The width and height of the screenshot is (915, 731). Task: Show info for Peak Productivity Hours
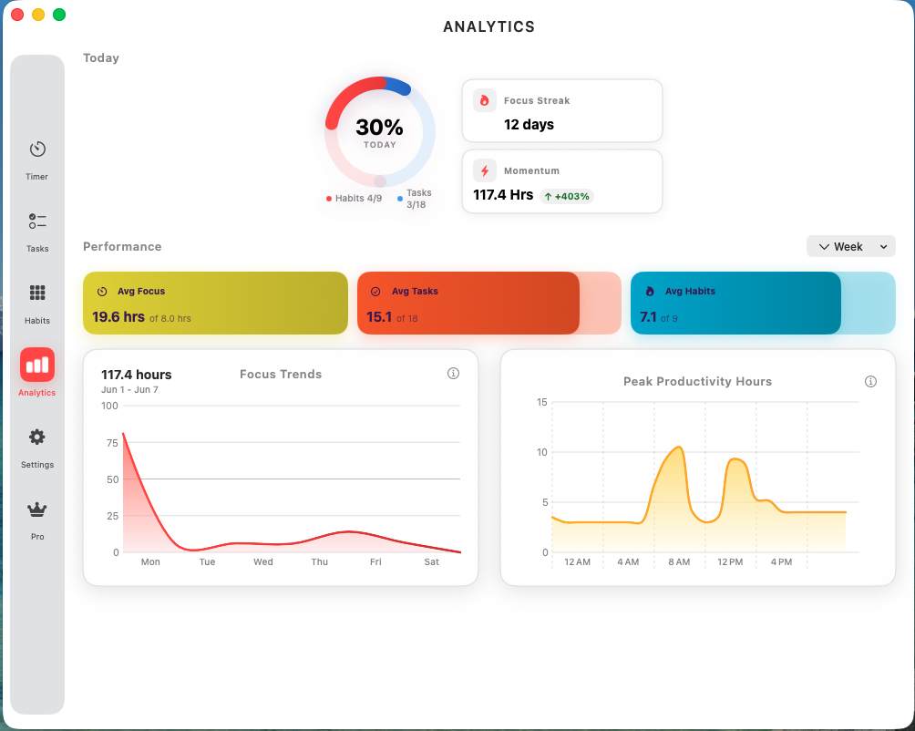pos(870,382)
